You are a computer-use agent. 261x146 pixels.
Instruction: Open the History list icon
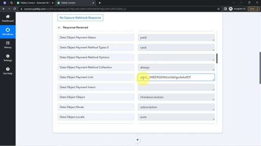coord(8,43)
